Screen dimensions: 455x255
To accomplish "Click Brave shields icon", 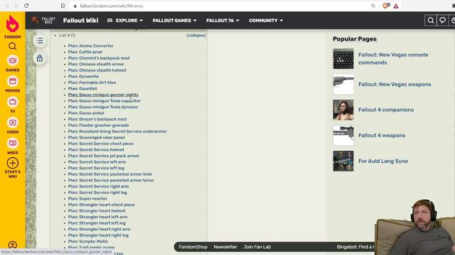I will point(386,6).
